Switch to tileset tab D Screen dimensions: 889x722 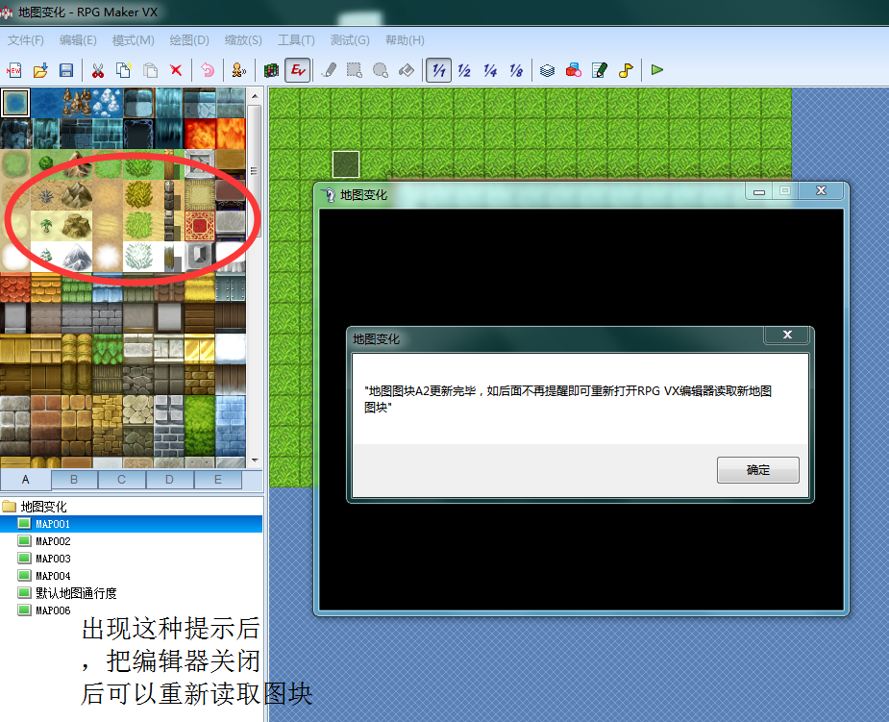coord(169,480)
